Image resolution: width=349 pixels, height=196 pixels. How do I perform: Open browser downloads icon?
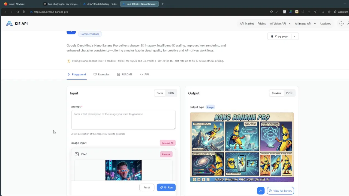309,12
